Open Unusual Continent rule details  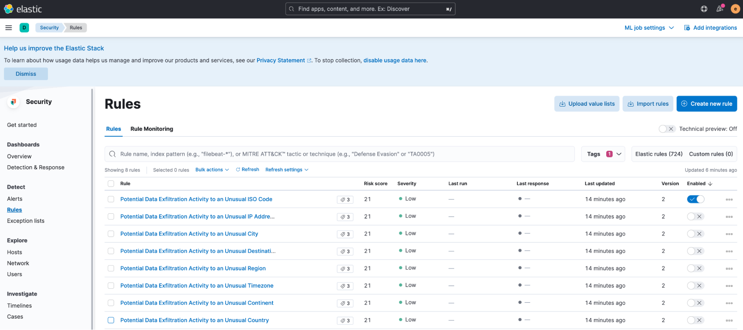pos(197,303)
